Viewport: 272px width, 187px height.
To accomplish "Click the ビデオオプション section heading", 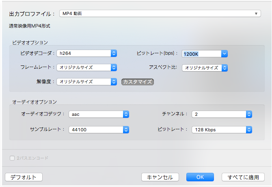I will [x=30, y=42].
